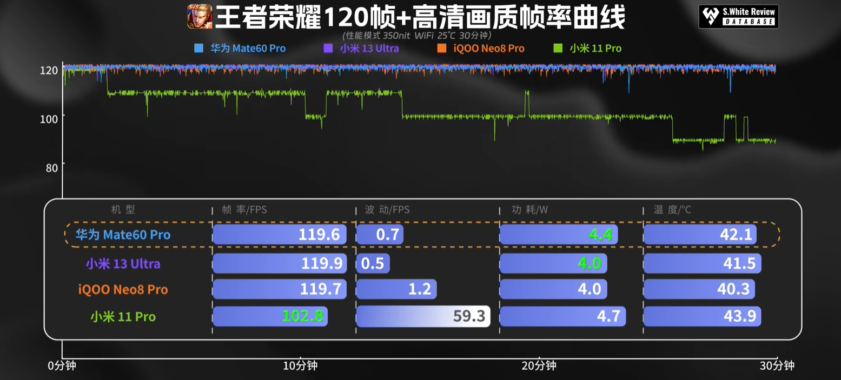Click the 0.5 fluctuation bar
This screenshot has width=841, height=380.
pos(373,263)
